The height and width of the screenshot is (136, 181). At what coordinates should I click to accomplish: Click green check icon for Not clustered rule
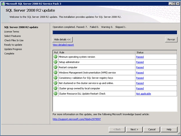pos(55,83)
